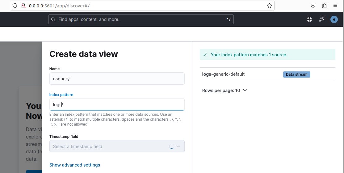Click the magnifier icon in global search

[x=53, y=19]
